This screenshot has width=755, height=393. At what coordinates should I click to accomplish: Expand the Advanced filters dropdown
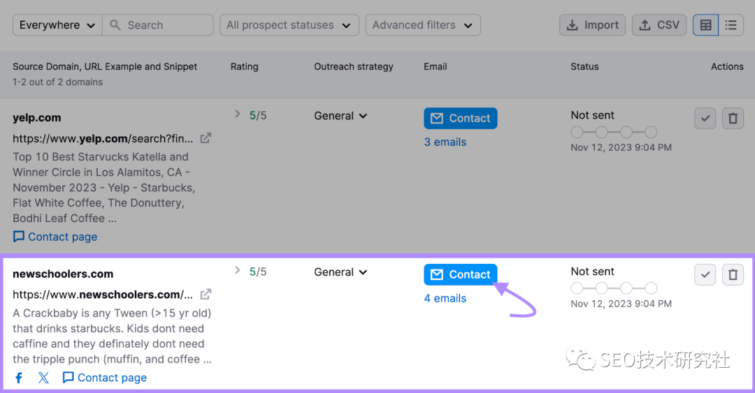point(423,25)
